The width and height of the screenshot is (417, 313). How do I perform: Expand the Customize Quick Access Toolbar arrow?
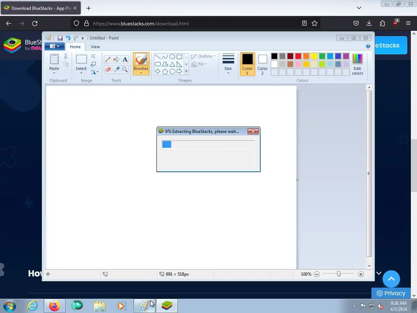click(83, 38)
